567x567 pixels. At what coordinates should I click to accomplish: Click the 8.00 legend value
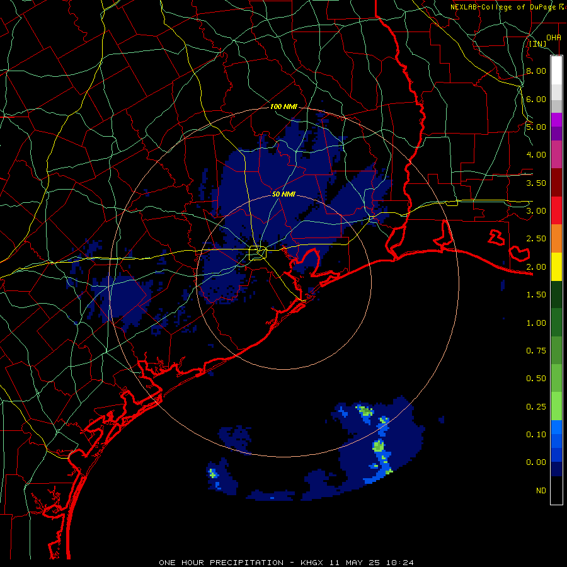pos(536,71)
